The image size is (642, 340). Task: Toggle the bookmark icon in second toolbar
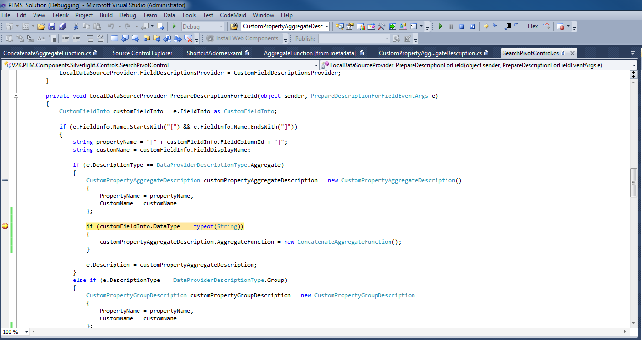pos(115,38)
